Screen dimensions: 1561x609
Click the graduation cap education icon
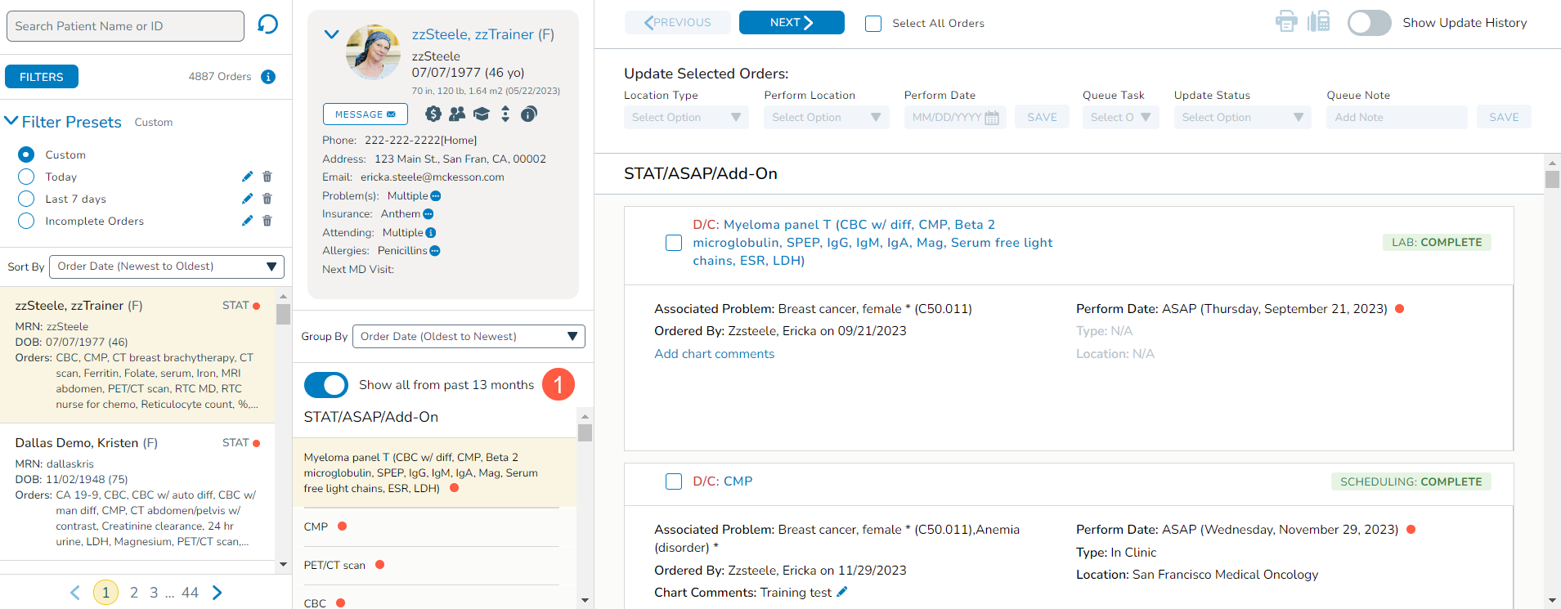tap(482, 114)
